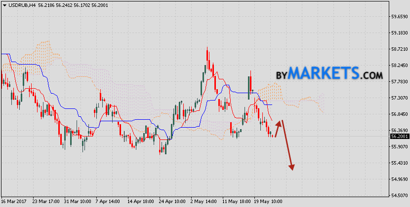Select the small red upward forecast arrow
Image resolution: width=410 pixels, height=207 pixels.
[278, 129]
